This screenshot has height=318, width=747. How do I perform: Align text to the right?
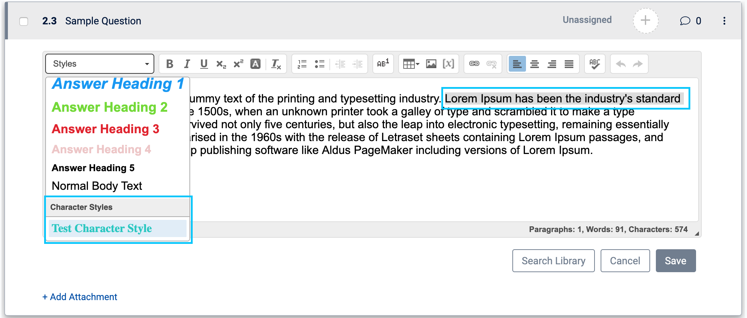click(x=552, y=64)
